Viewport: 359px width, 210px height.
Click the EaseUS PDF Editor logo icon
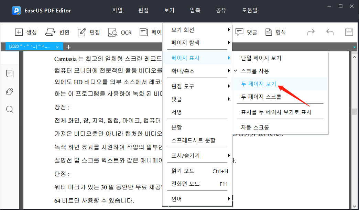pos(16,11)
